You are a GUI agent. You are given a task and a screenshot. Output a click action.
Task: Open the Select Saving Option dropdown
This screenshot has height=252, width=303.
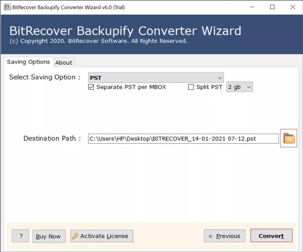(156, 78)
